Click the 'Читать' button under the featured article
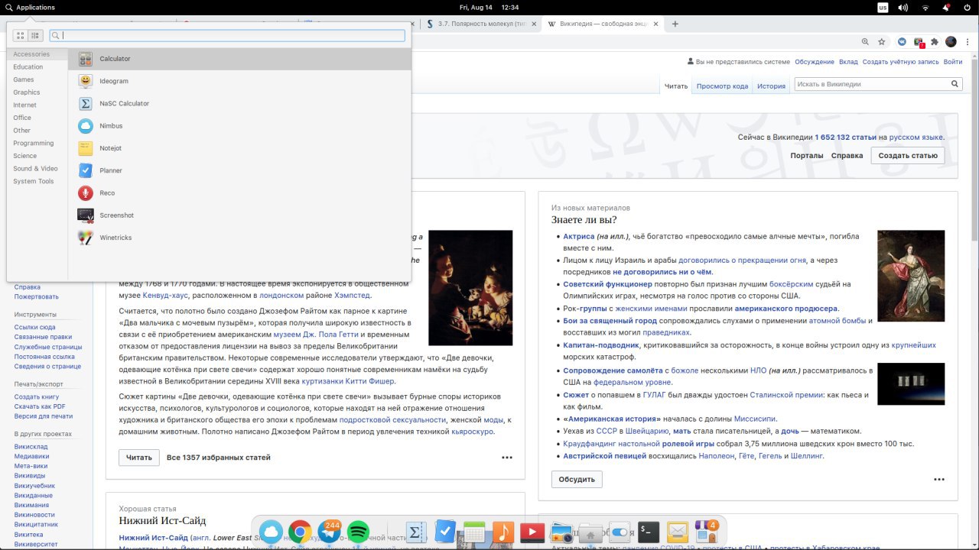This screenshot has width=979, height=550. click(139, 458)
